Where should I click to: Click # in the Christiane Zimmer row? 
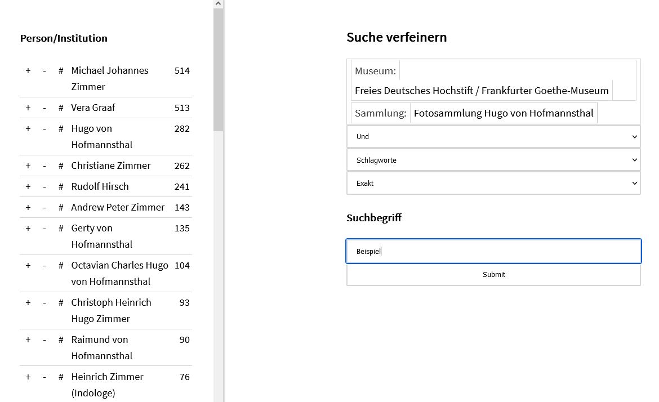61,166
